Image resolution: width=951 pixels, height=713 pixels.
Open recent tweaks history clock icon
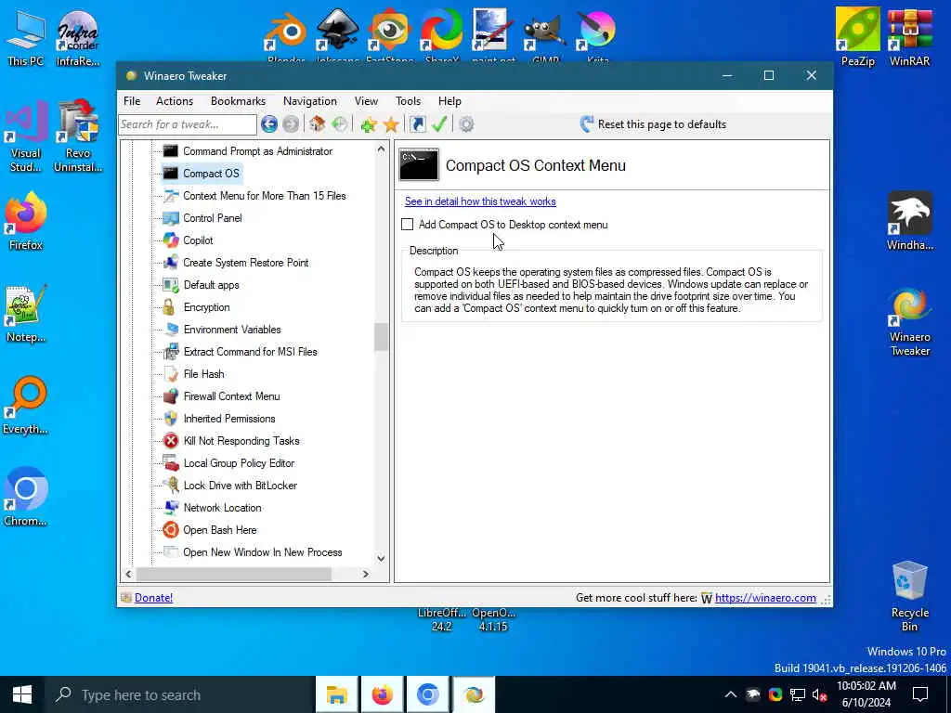(340, 124)
